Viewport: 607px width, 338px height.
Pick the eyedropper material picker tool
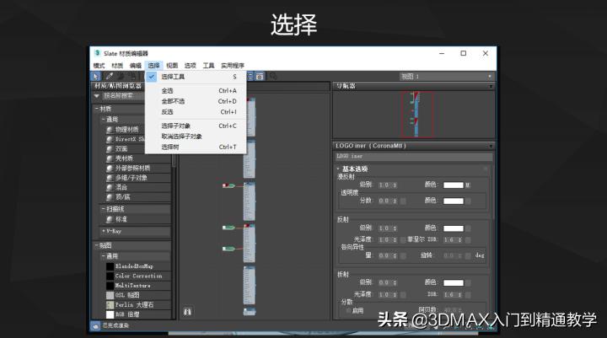click(x=110, y=76)
